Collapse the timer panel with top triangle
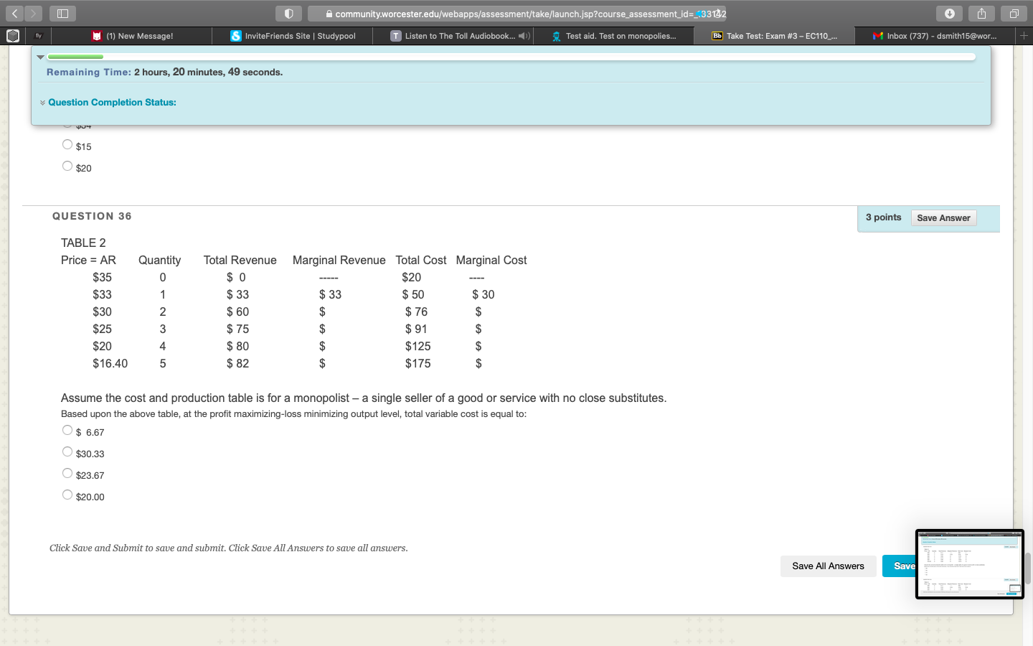The width and height of the screenshot is (1033, 646). coord(41,57)
